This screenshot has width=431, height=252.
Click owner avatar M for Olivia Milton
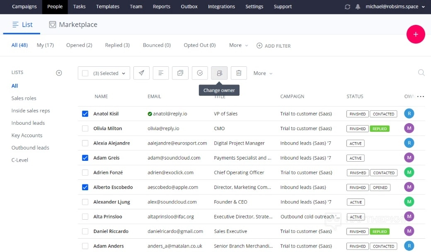point(409,128)
